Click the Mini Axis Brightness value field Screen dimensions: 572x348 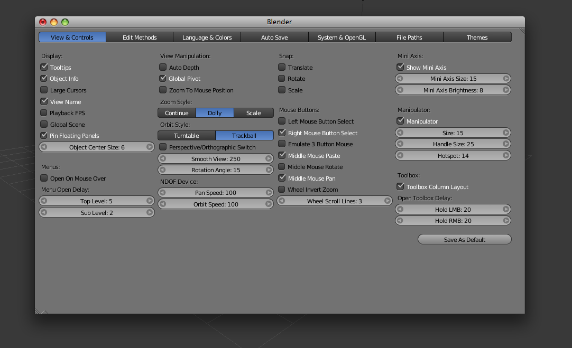coord(453,90)
